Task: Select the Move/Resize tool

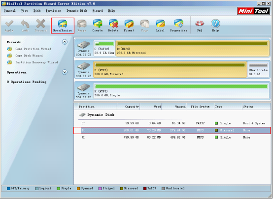Action: 63,26
